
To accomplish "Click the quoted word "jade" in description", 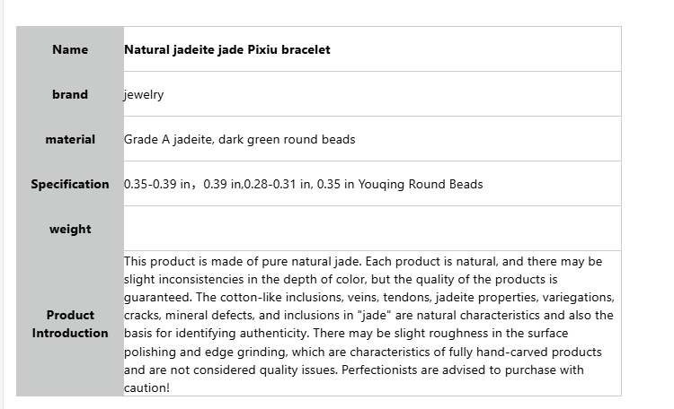I will pyautogui.click(x=377, y=315).
